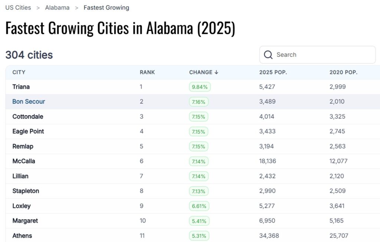The image size is (380, 242).
Task: Sort by the 2025 POP. column header
Action: 273,72
